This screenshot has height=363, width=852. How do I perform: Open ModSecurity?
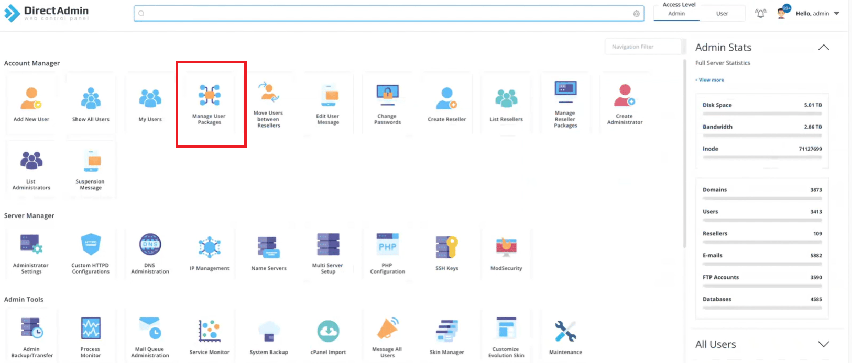(x=506, y=253)
